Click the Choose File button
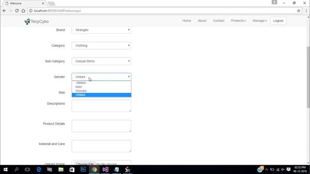The image size is (310, 174). tap(85, 164)
